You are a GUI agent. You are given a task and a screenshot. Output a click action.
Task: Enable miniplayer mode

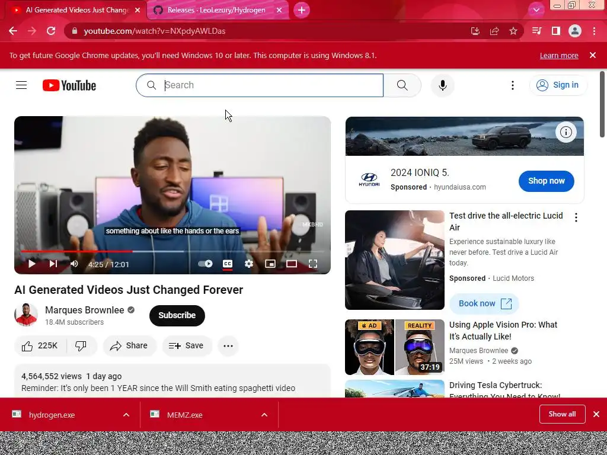coord(270,264)
